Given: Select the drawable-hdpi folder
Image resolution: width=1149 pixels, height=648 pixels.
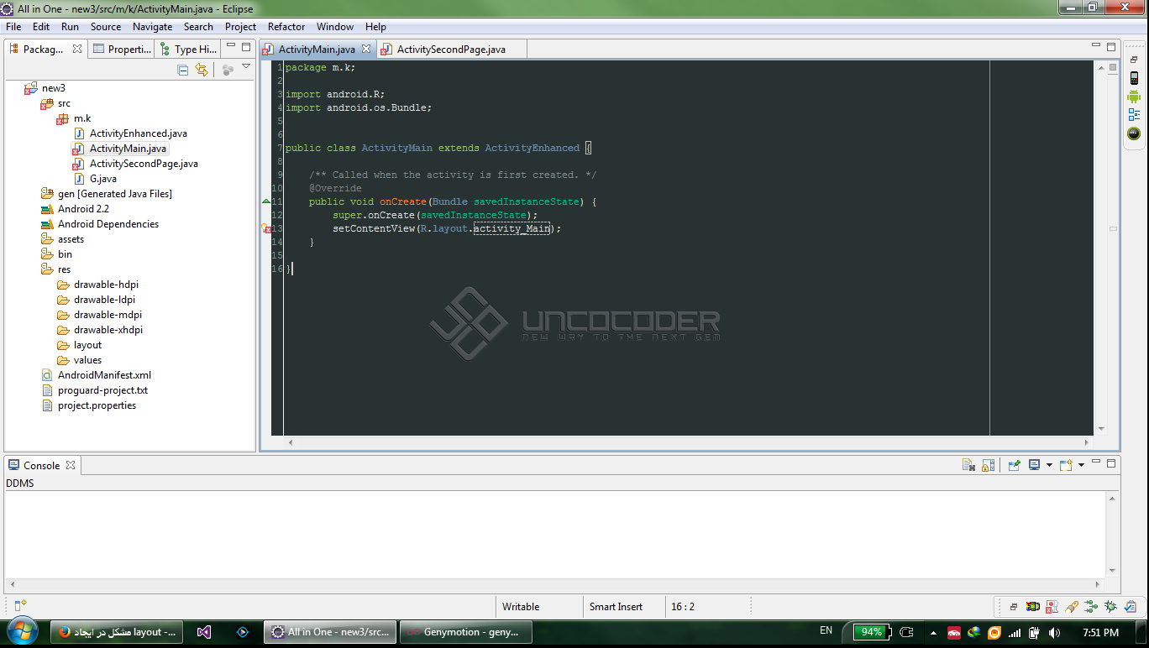Looking at the screenshot, I should 98,285.
